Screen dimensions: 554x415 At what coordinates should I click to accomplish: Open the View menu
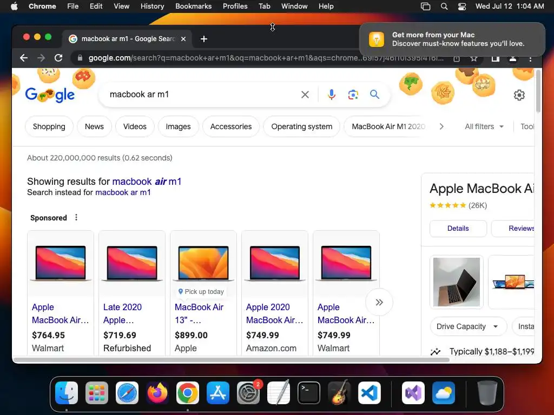pyautogui.click(x=121, y=6)
